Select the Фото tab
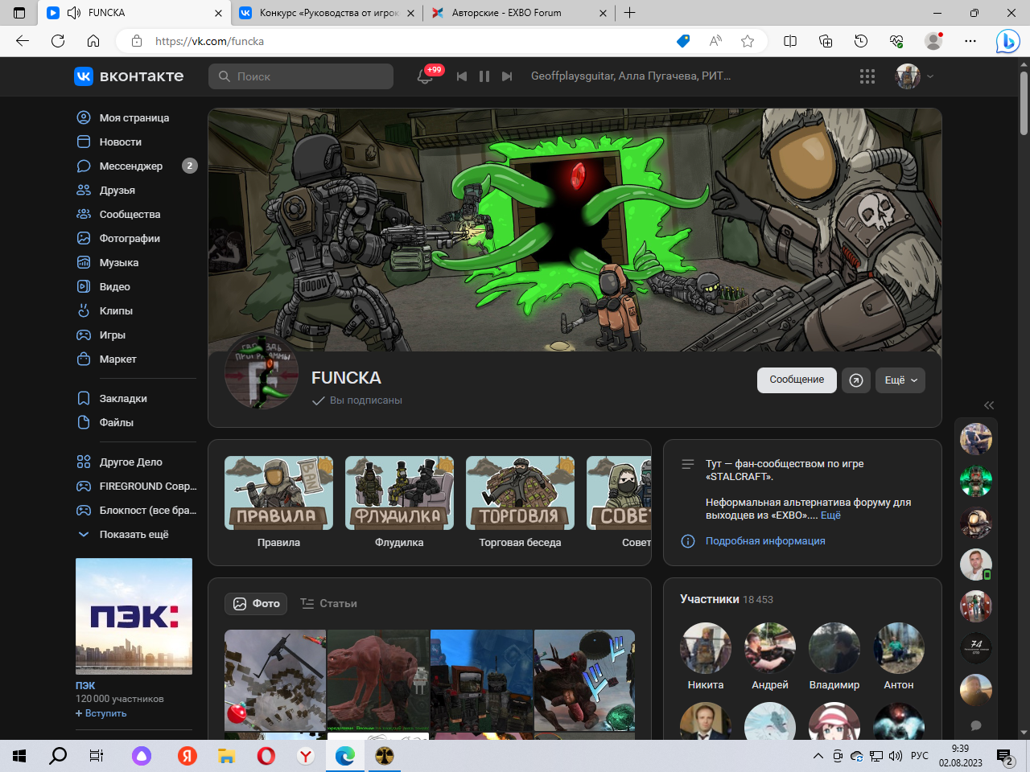Viewport: 1030px width, 772px height. click(x=256, y=603)
